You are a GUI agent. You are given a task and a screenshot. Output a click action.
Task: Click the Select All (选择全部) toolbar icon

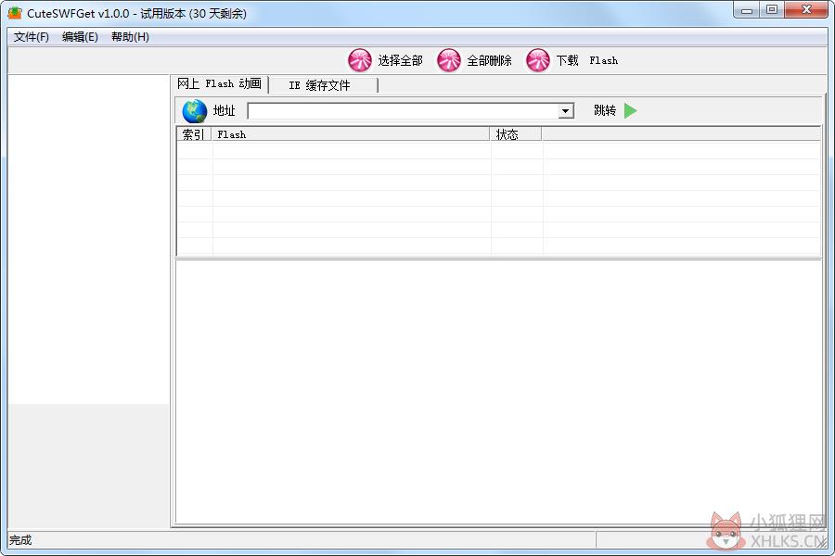pos(360,60)
